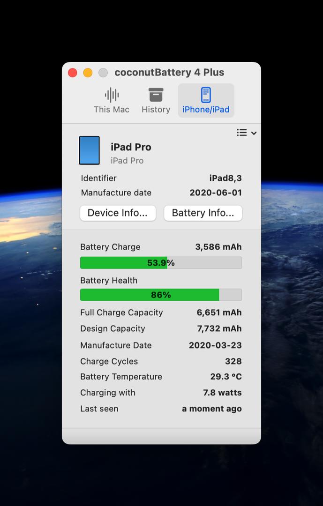Click the Battery Info... button
Viewport: 323px width, 506px height.
(x=203, y=213)
